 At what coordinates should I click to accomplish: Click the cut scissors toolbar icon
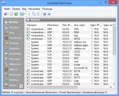pos(29,14)
